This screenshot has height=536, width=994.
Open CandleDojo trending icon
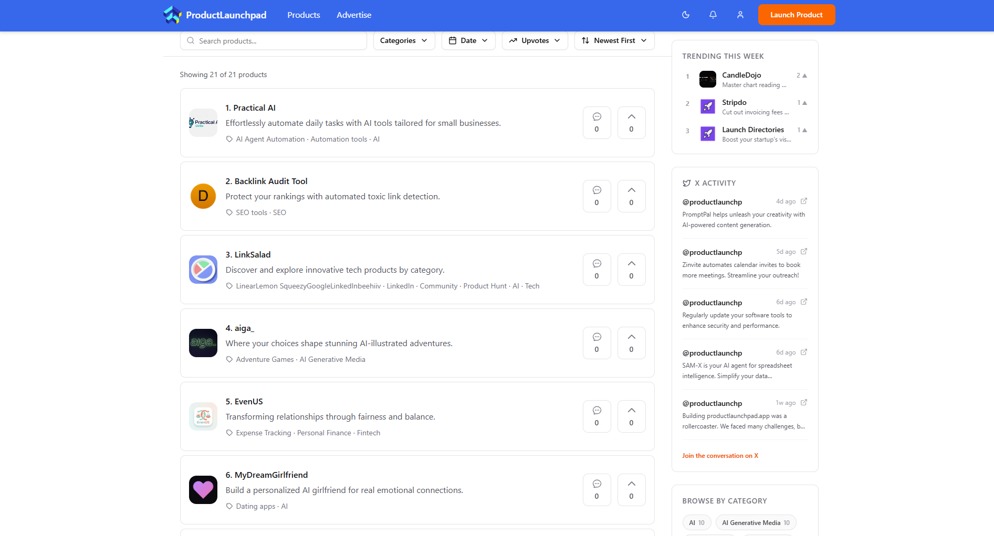click(x=707, y=79)
